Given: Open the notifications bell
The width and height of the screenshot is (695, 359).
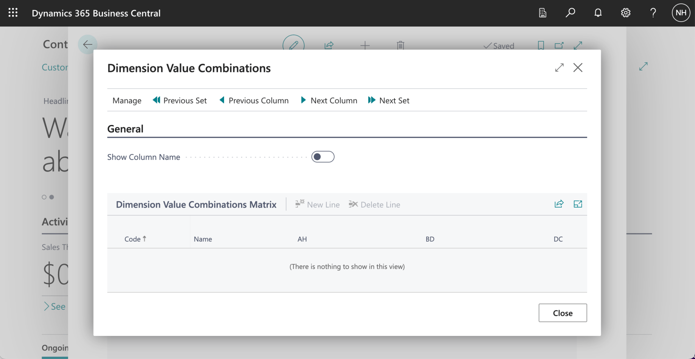Looking at the screenshot, I should click(598, 13).
